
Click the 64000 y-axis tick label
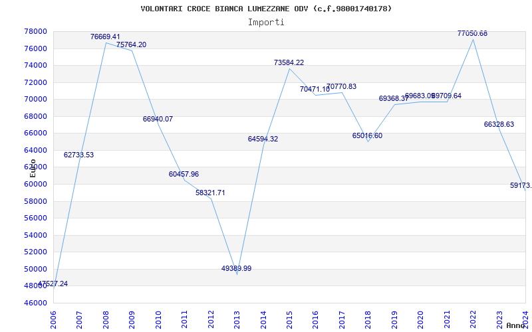[x=35, y=150]
